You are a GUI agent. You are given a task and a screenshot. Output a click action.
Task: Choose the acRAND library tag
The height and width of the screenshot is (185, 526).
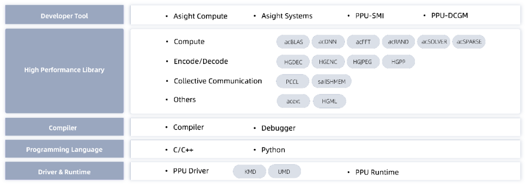click(x=398, y=42)
